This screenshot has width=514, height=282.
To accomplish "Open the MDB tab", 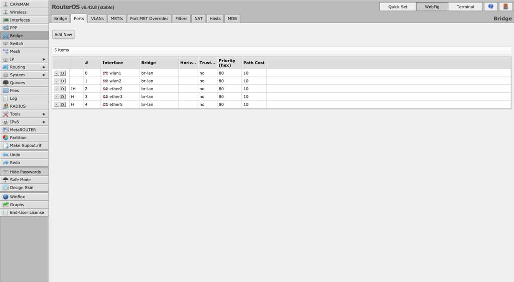I will 232,19.
